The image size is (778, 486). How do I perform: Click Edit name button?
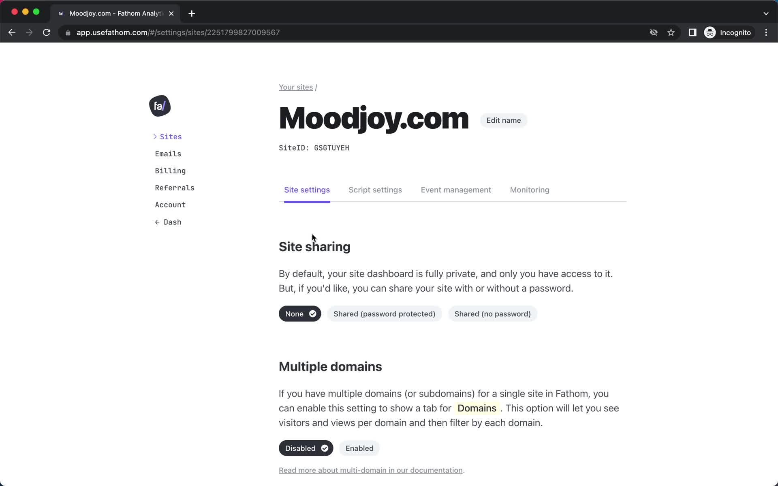pyautogui.click(x=503, y=120)
